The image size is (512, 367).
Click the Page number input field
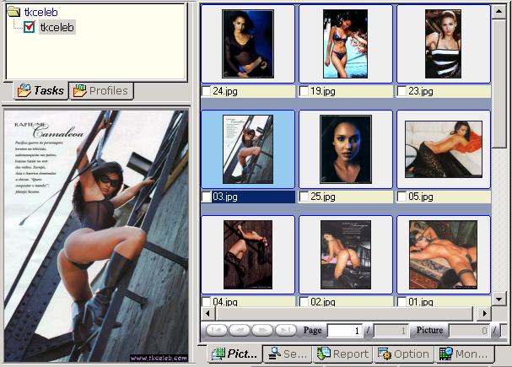tap(346, 331)
